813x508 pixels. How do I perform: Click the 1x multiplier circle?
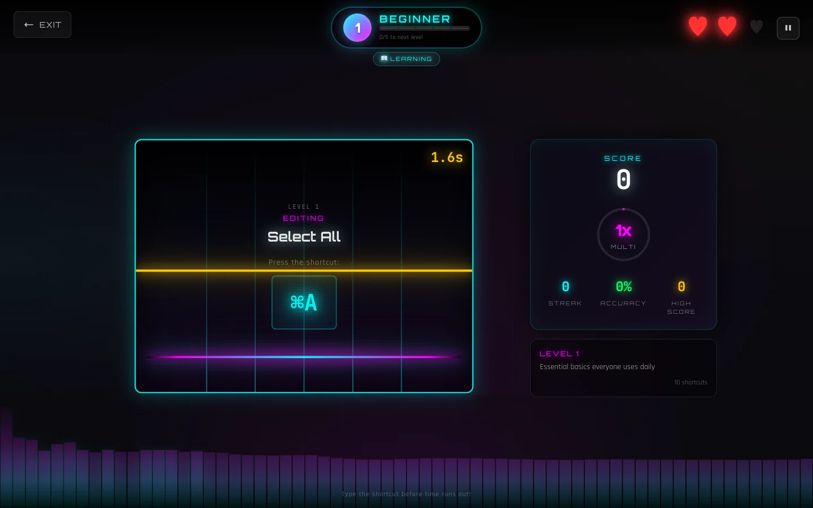623,234
